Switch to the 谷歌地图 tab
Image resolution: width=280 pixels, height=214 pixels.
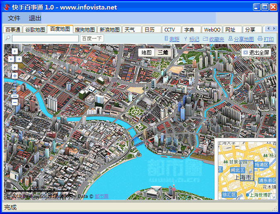click(x=35, y=29)
